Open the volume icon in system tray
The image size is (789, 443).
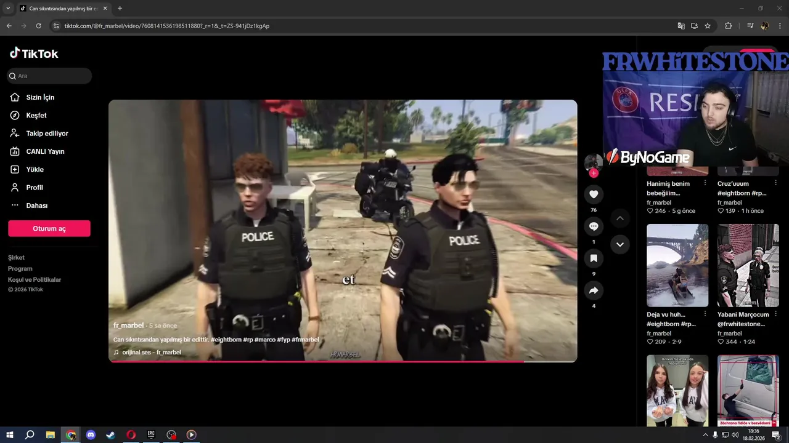(x=735, y=435)
